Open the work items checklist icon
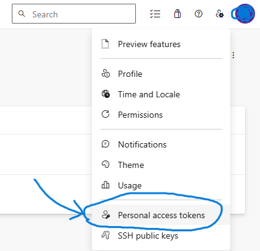The width and height of the screenshot is (260, 251). [x=155, y=14]
